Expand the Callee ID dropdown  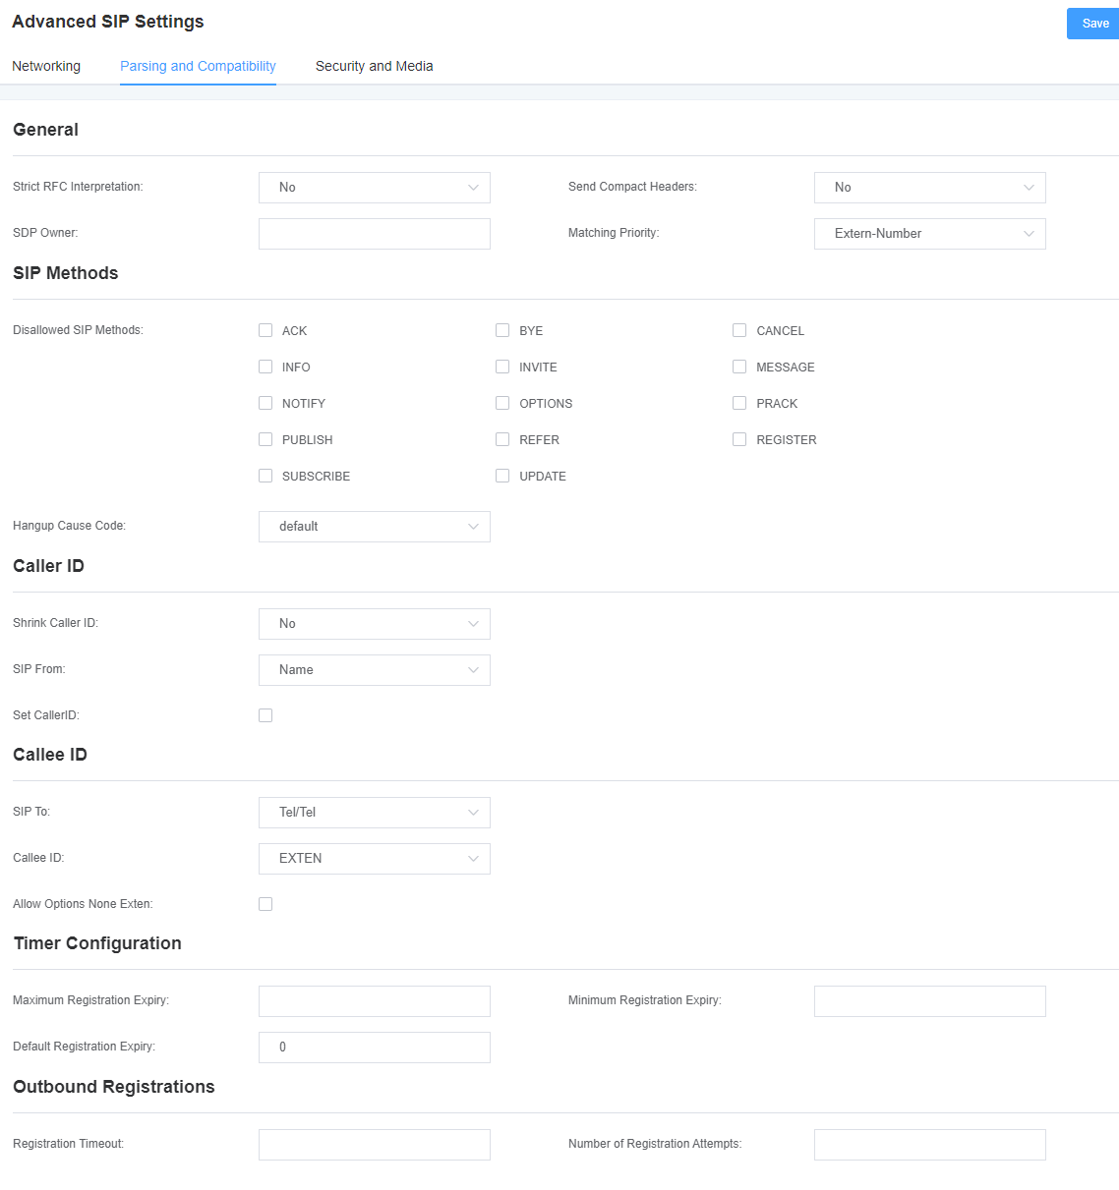375,859
